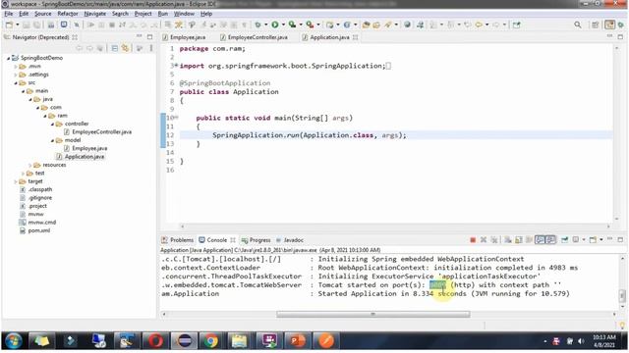Click the Open Perspective icon
The height and width of the screenshot is (353, 629).
[x=595, y=25]
